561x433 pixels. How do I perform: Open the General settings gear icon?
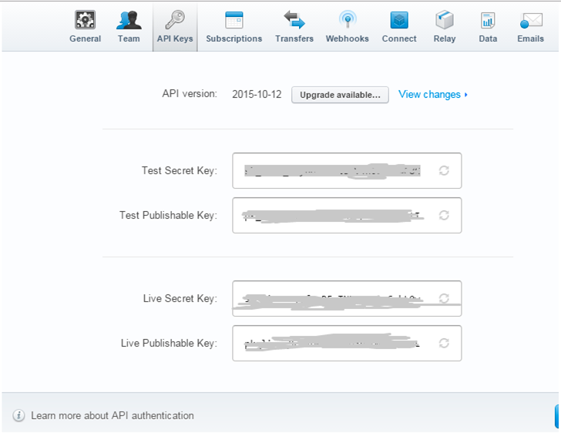(85, 20)
